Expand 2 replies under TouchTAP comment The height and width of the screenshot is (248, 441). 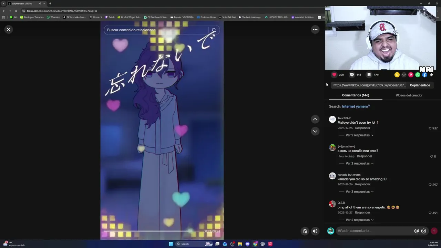click(x=359, y=135)
